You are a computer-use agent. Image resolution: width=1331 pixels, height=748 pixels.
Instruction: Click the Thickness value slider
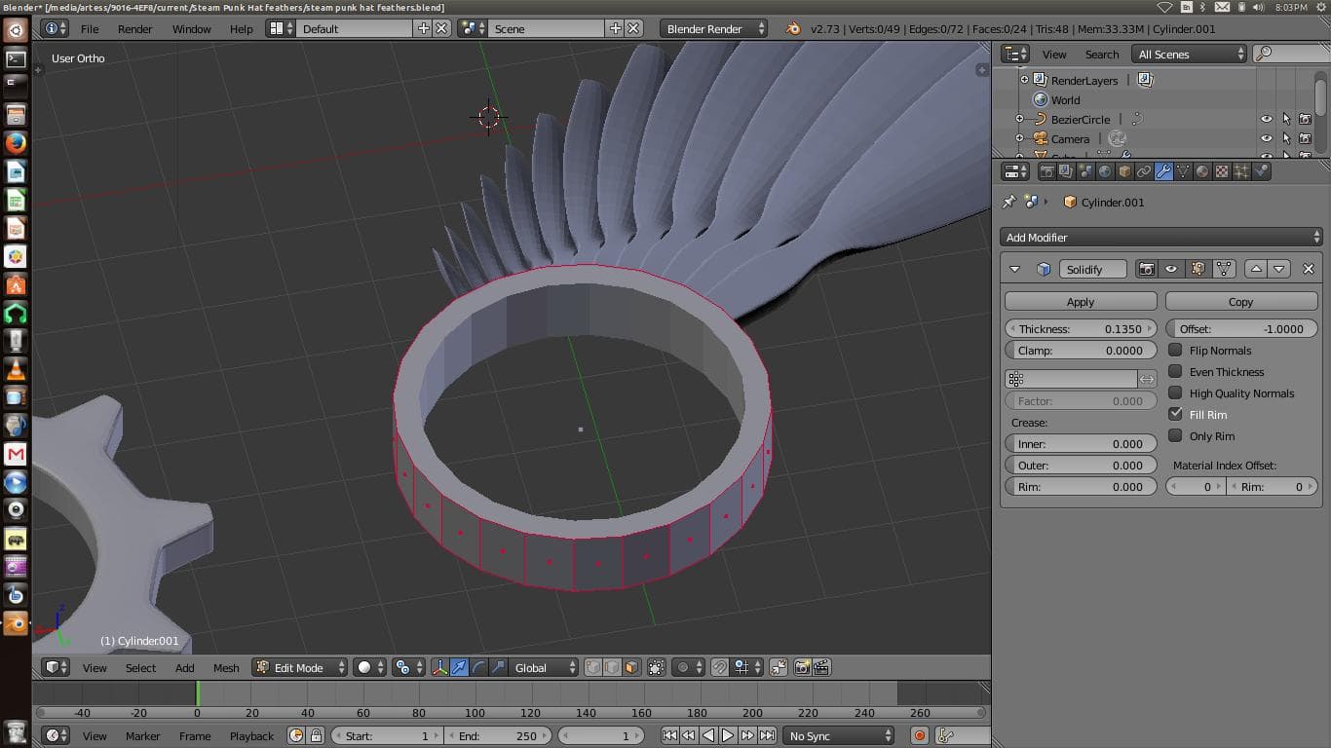tap(1080, 329)
